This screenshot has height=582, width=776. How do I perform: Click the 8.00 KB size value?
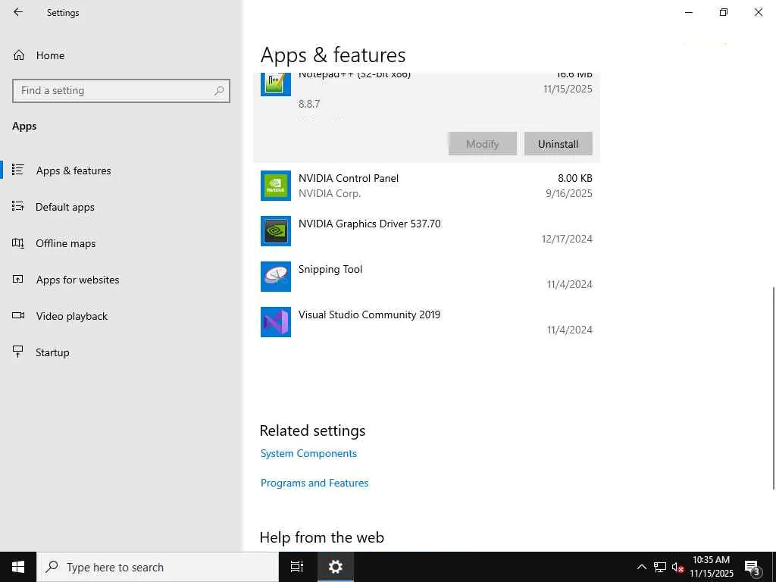click(574, 178)
